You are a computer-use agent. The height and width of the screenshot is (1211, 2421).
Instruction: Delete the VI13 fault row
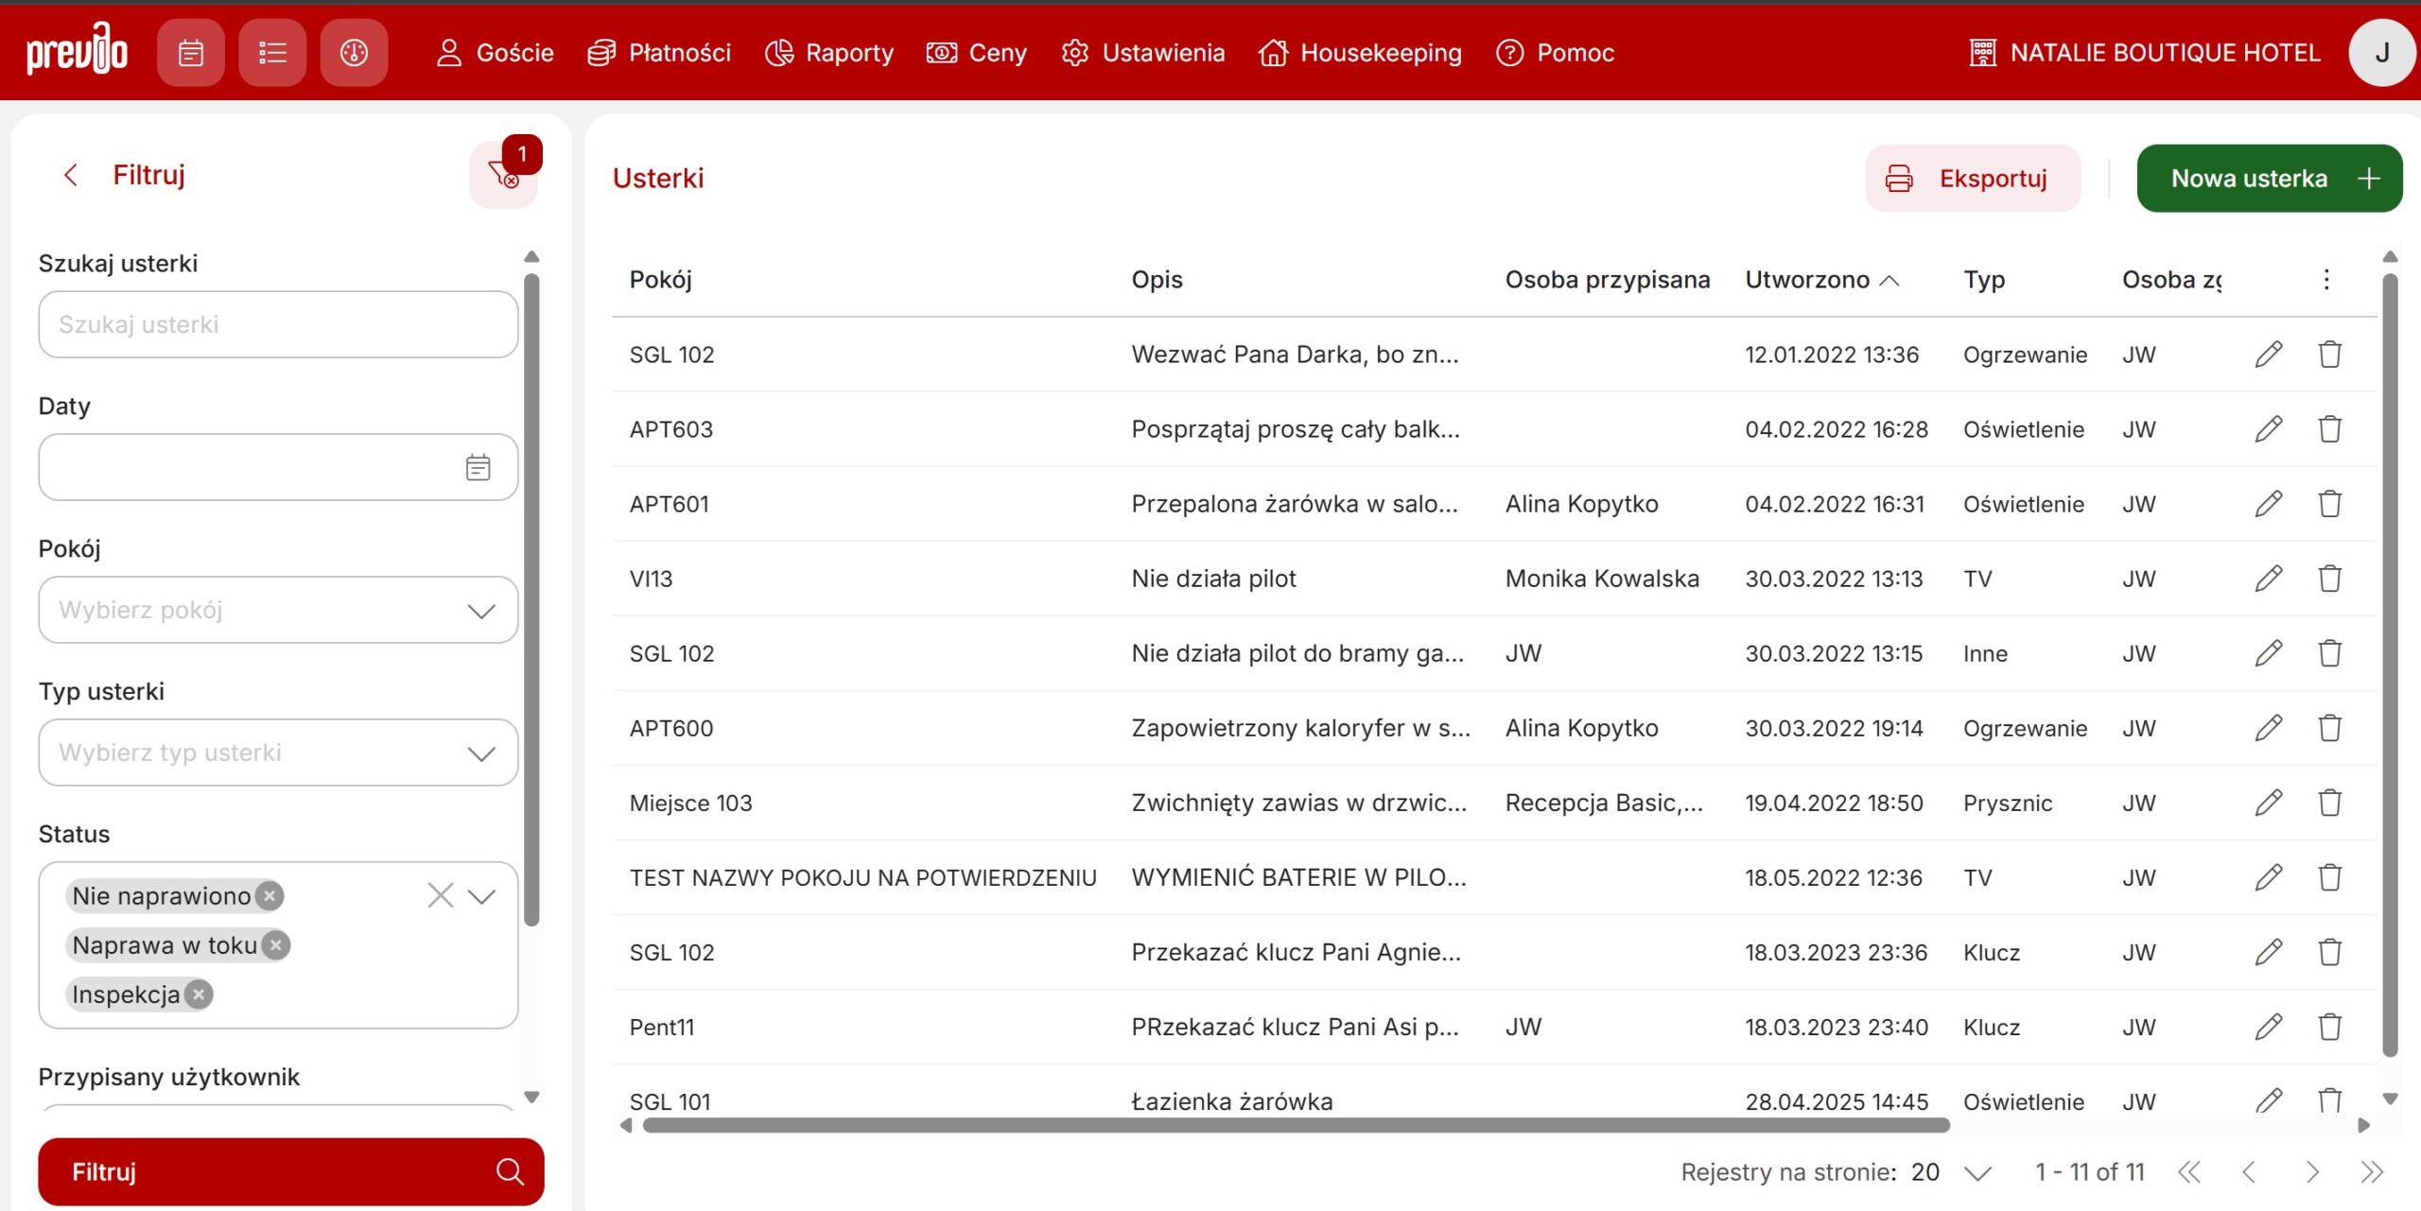[2330, 579]
